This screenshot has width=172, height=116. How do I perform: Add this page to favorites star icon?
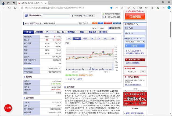pos(122,8)
